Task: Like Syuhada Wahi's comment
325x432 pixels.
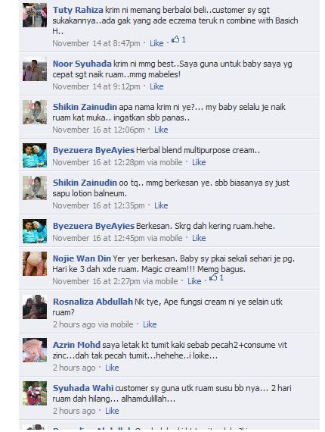Action: pyautogui.click(x=112, y=411)
